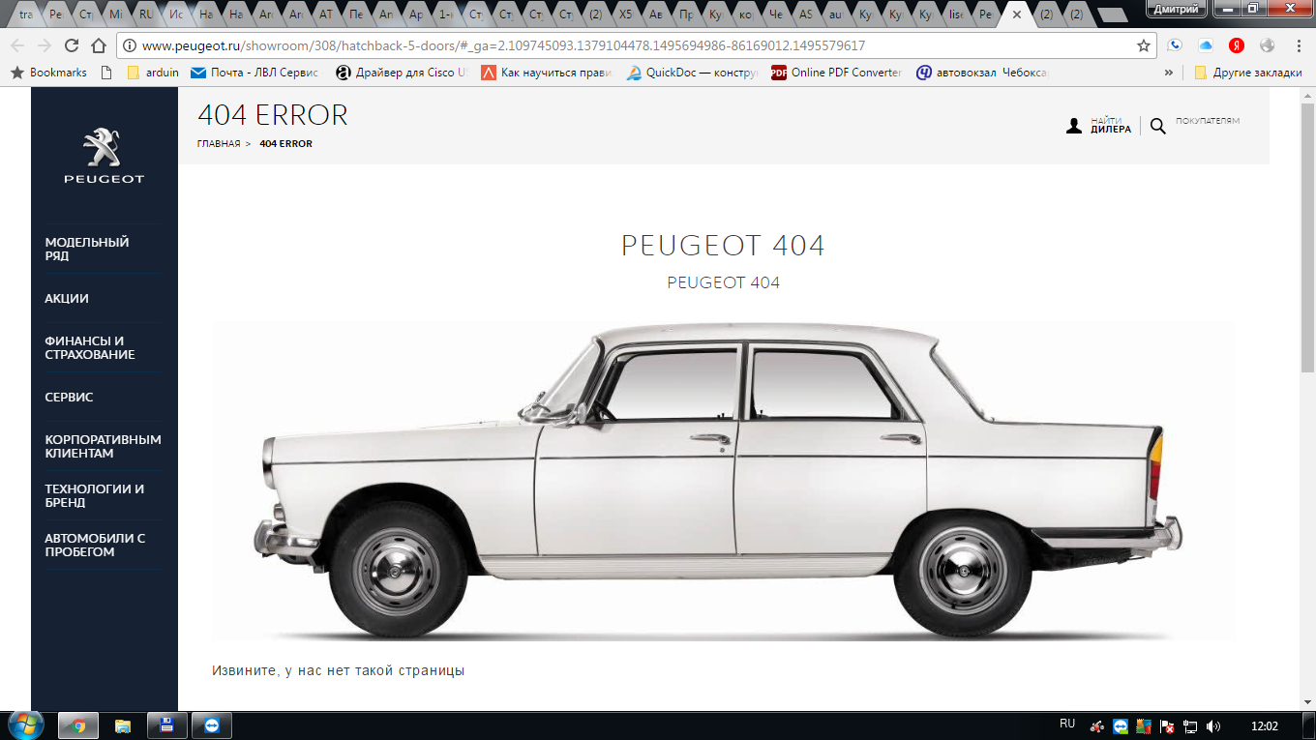Go back with the browser back arrow
1316x740 pixels.
[x=17, y=45]
